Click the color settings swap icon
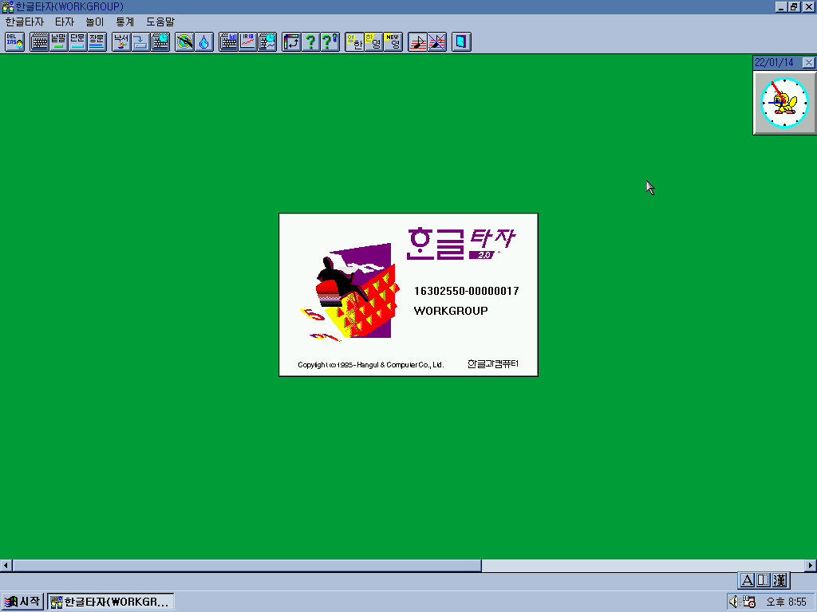 coord(291,41)
